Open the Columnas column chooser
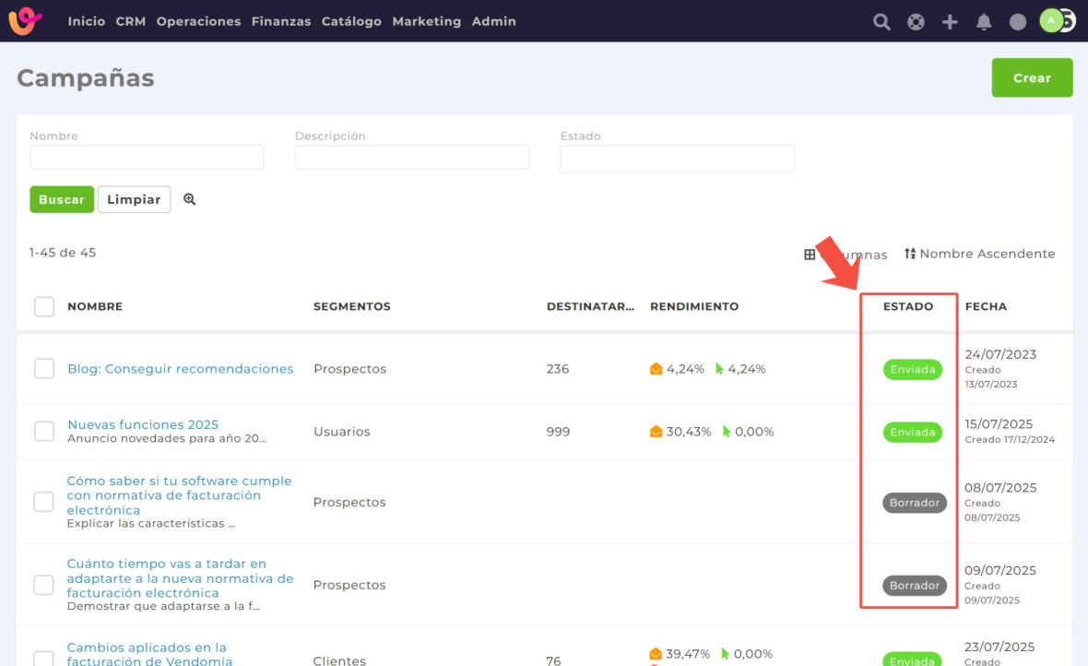This screenshot has height=666, width=1088. [x=846, y=255]
